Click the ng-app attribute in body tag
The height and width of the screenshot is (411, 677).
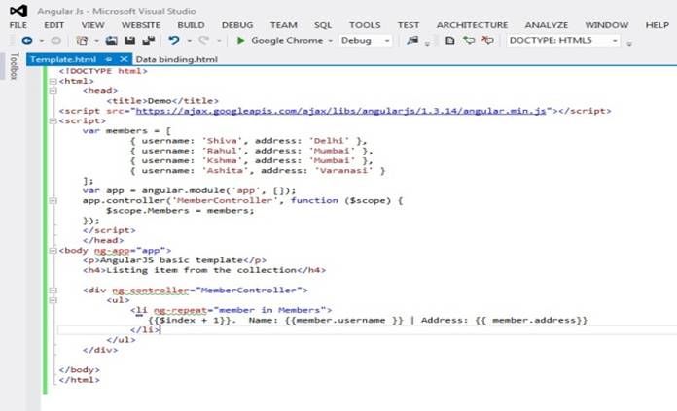112,251
